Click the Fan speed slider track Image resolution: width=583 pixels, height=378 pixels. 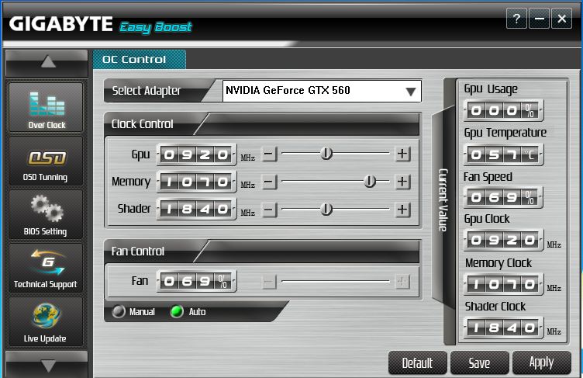[x=336, y=281]
